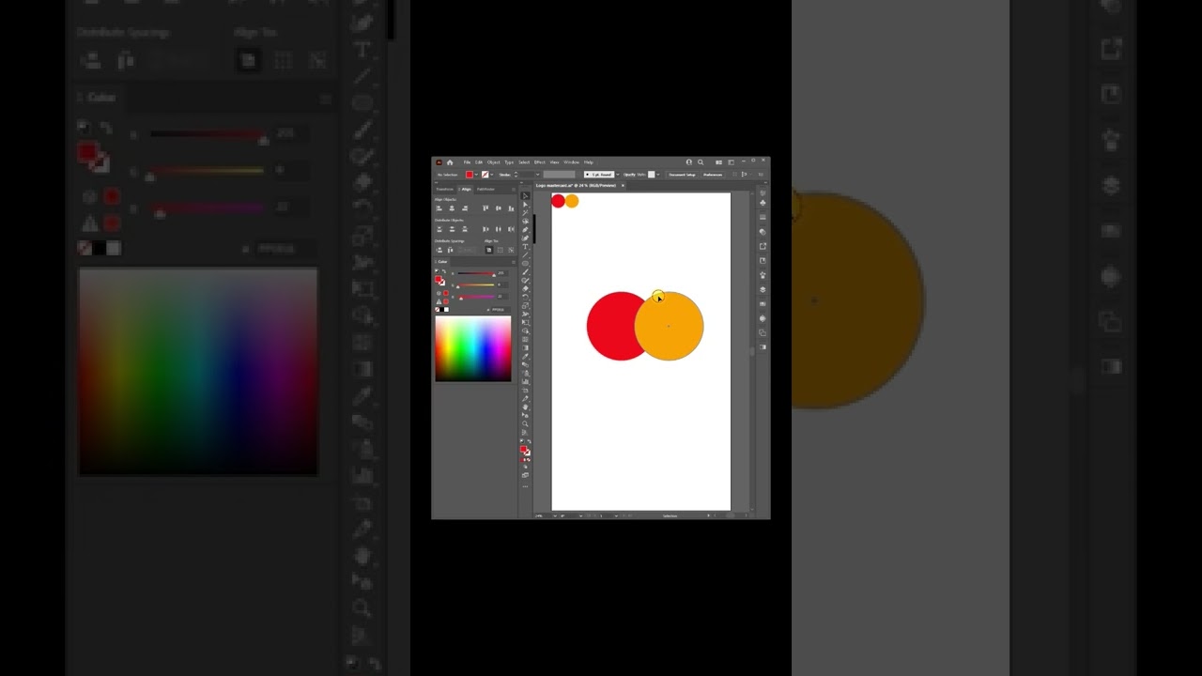The height and width of the screenshot is (676, 1202).
Task: Click horizontal align left icon
Action: click(439, 207)
